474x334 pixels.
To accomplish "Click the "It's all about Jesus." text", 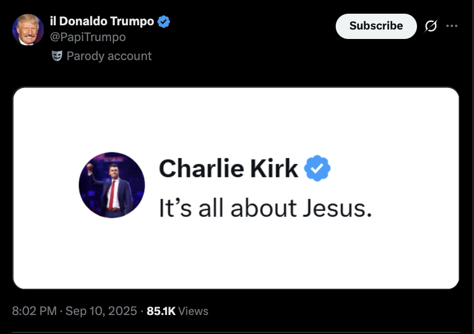I will pos(266,208).
